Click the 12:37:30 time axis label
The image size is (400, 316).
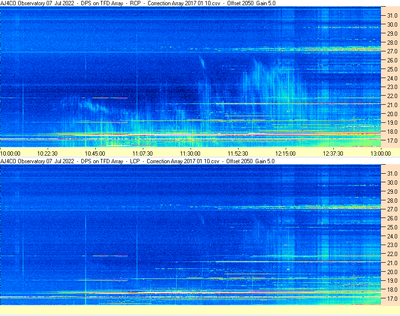pos(333,153)
